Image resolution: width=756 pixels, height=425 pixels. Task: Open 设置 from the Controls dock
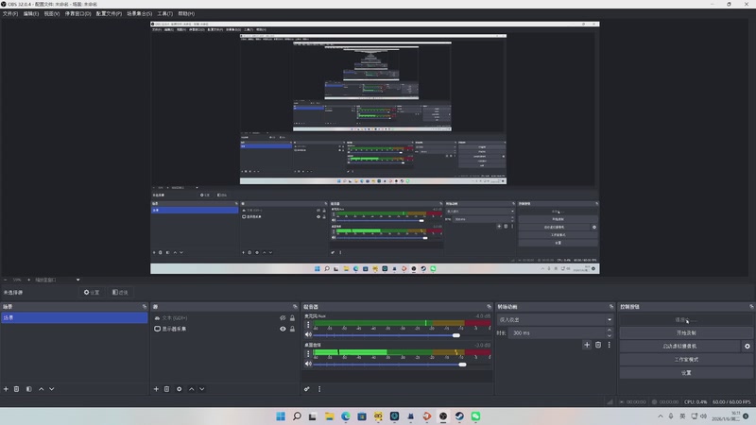pyautogui.click(x=686, y=372)
